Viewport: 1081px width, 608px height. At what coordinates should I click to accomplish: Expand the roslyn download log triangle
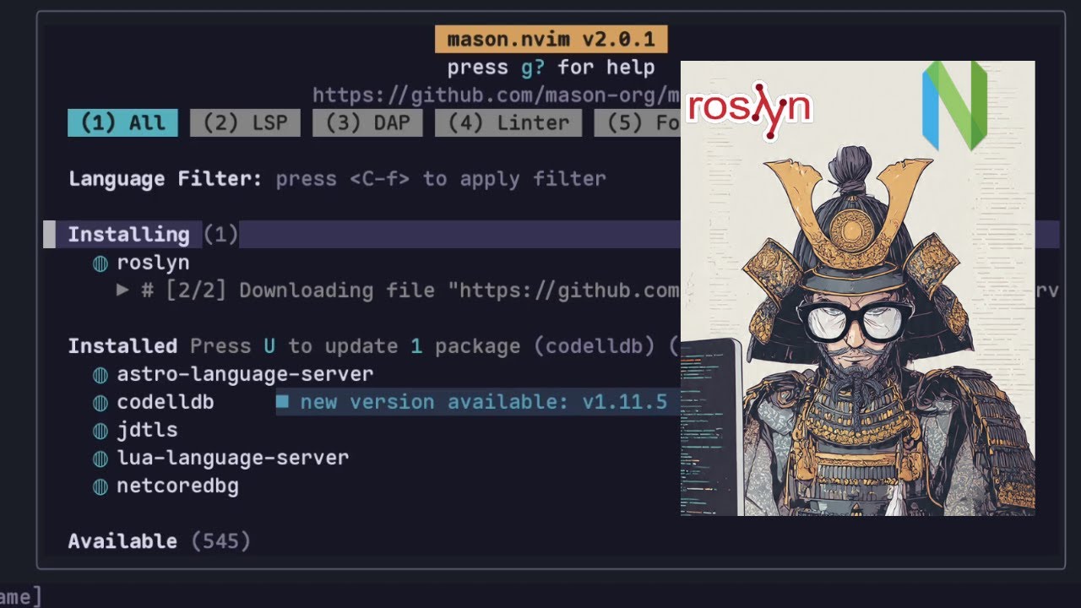(x=123, y=290)
